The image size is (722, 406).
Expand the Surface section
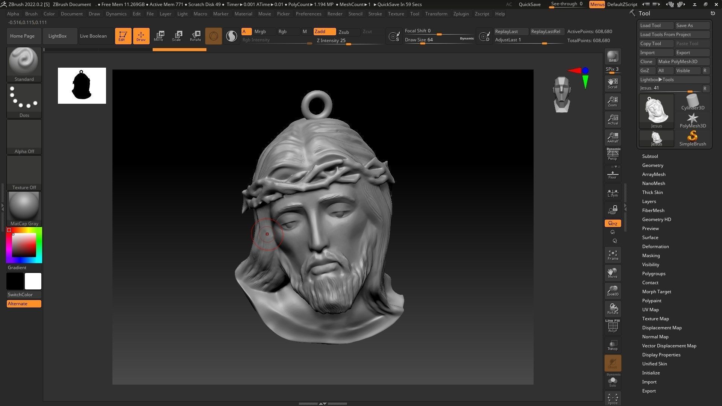[x=650, y=237]
